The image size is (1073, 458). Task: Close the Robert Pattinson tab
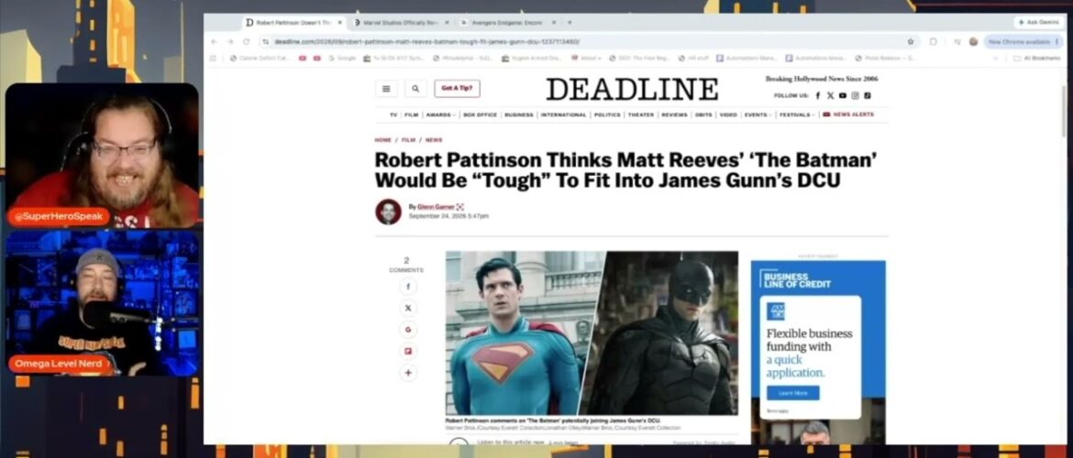point(340,23)
